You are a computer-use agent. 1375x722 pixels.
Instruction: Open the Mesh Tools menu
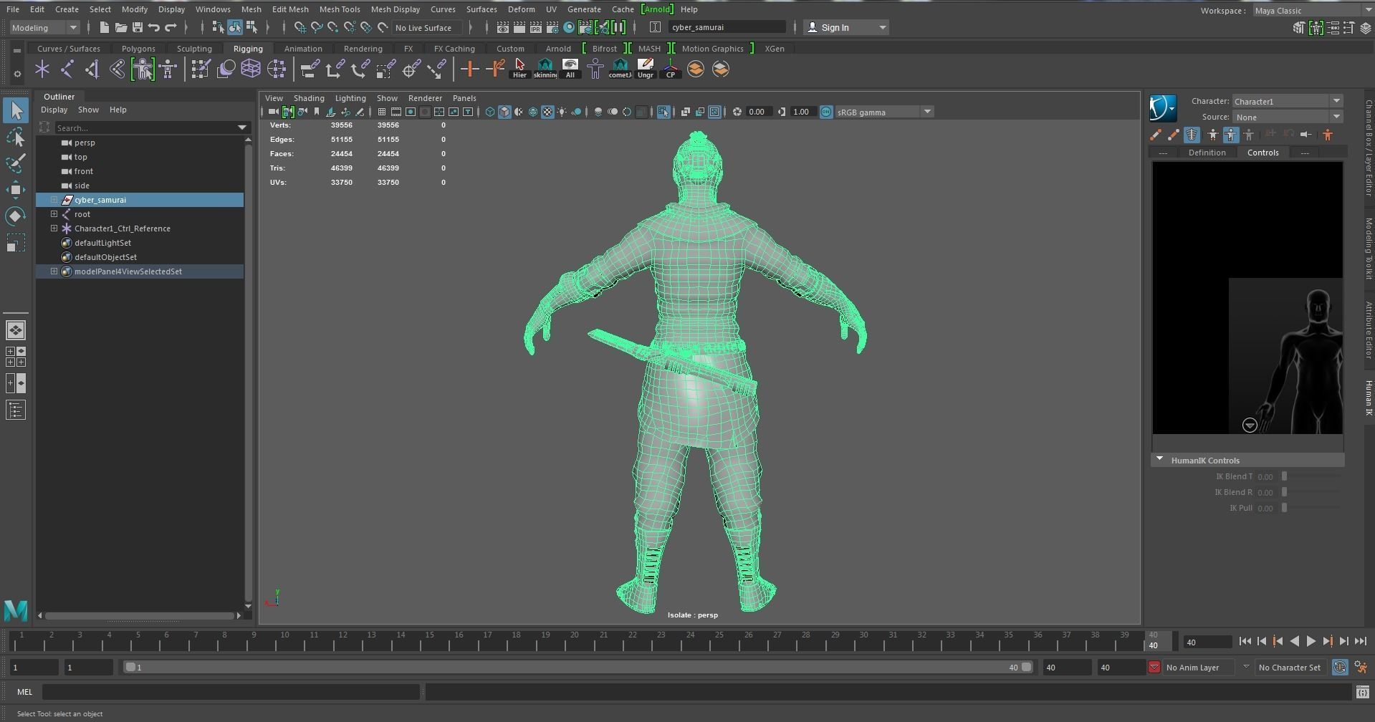pyautogui.click(x=340, y=9)
